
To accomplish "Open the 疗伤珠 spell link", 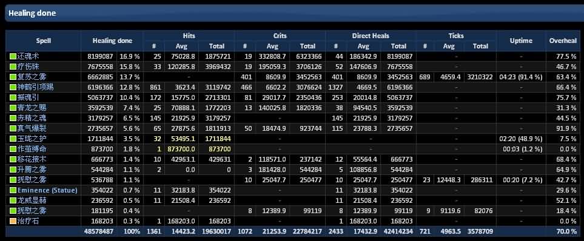I will 28,67.
